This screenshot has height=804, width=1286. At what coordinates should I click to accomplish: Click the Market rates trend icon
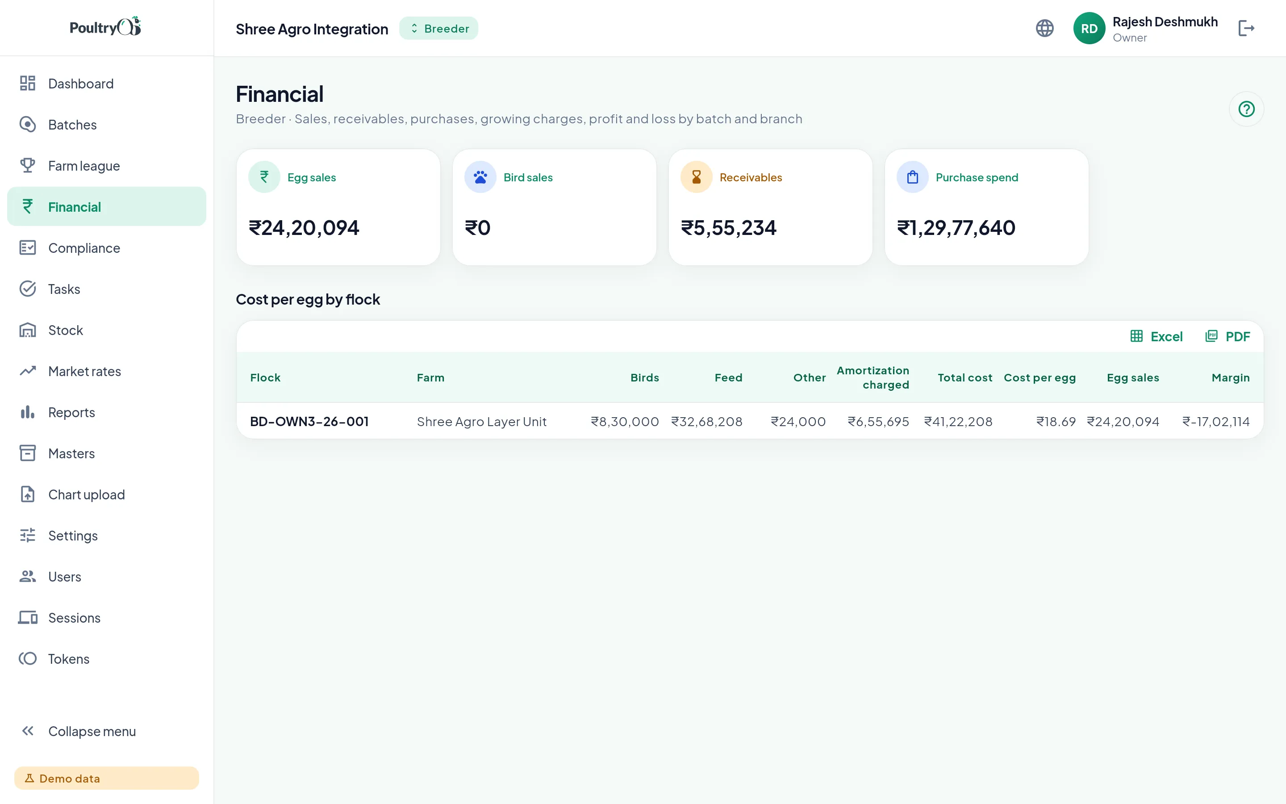pos(28,371)
